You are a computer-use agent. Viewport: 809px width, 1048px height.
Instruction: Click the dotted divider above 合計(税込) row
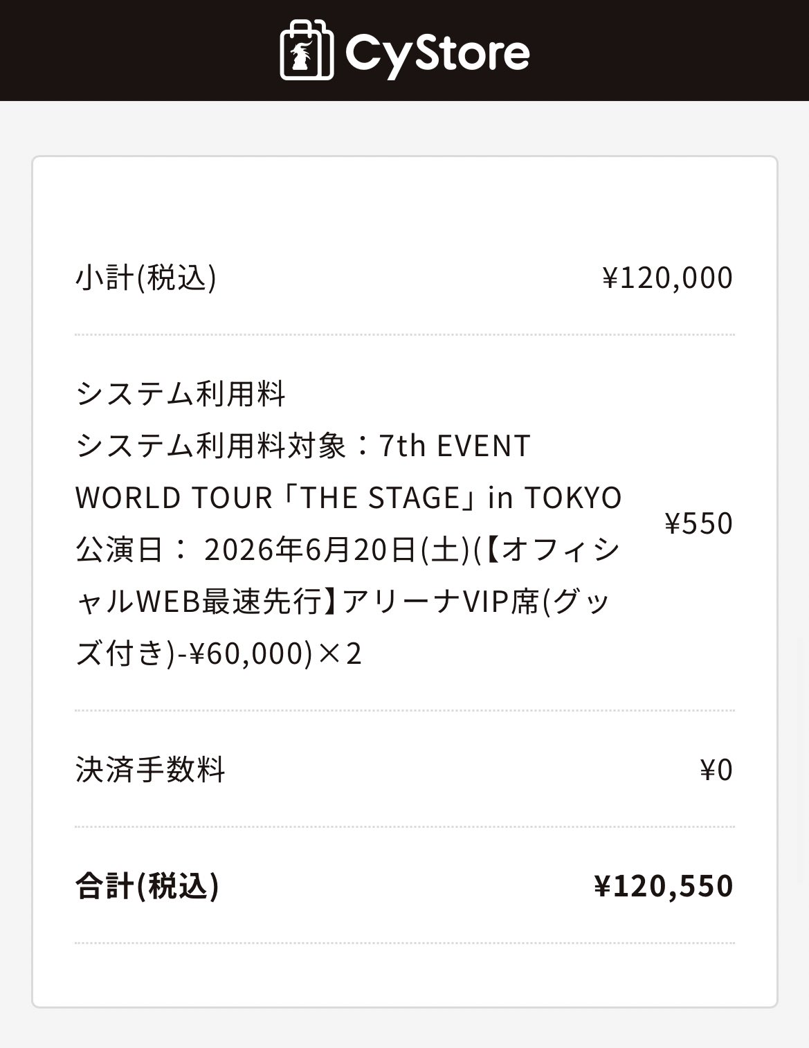(405, 826)
